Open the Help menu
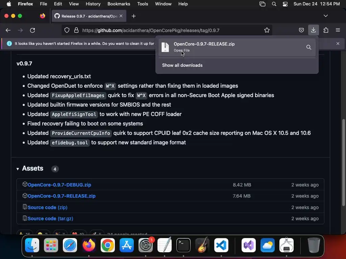This screenshot has width=346, height=259. 183,4
